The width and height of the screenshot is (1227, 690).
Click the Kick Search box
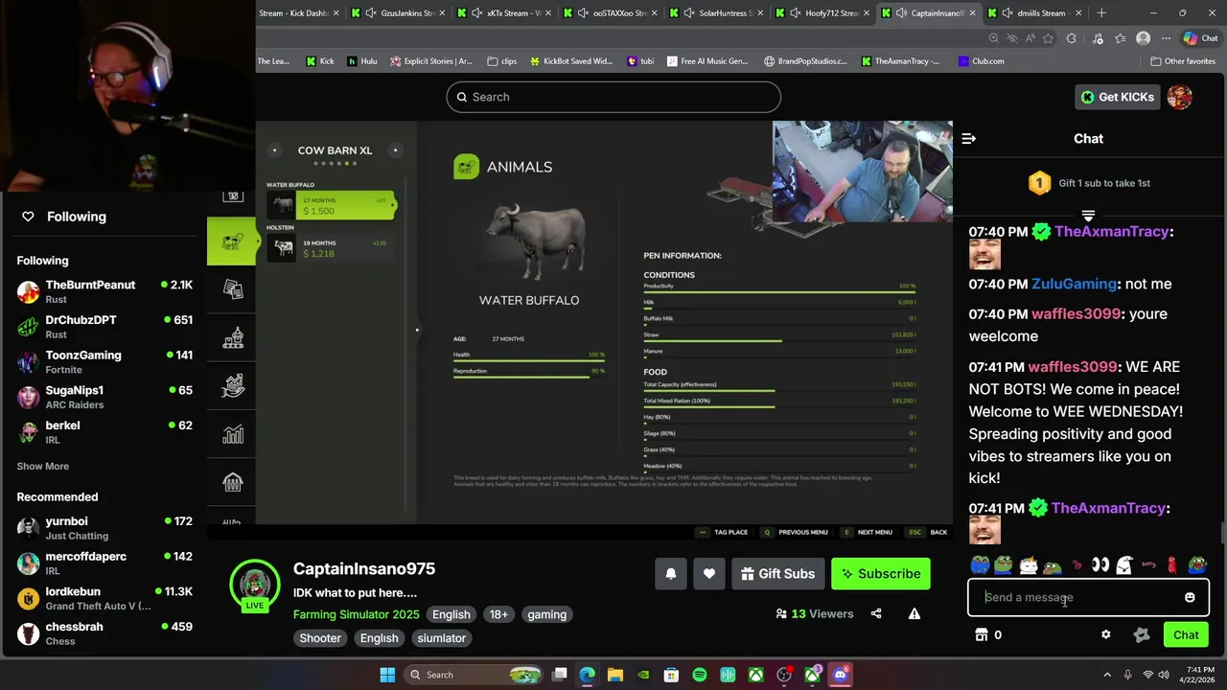coord(613,97)
